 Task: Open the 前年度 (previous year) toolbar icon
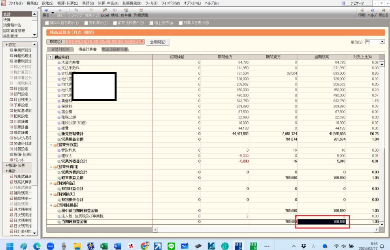126,12
